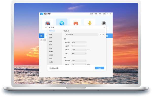Screen dimensions: 152x97
Task: Click the output directory path field
Action: [x=82, y=35]
